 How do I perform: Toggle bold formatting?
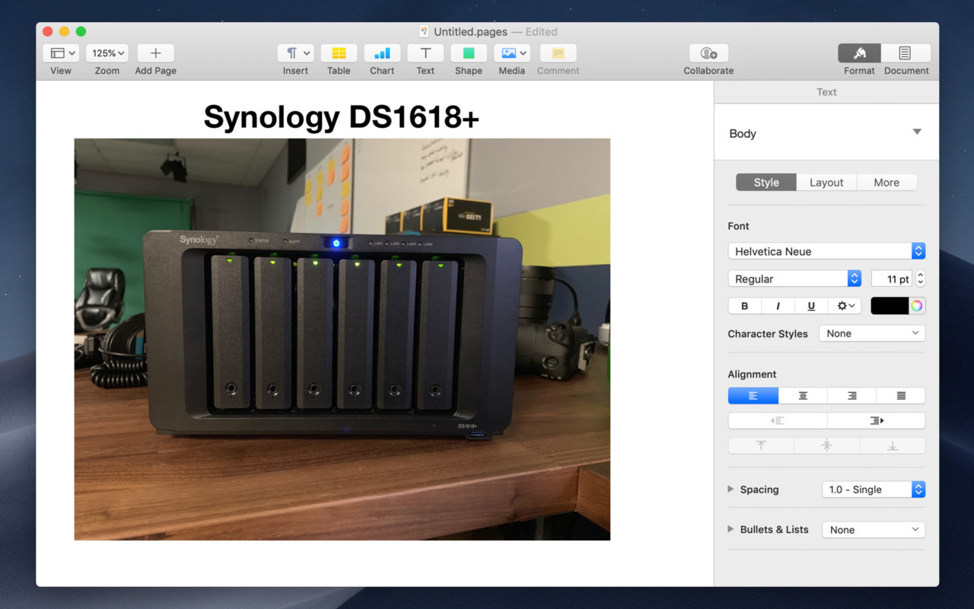745,306
